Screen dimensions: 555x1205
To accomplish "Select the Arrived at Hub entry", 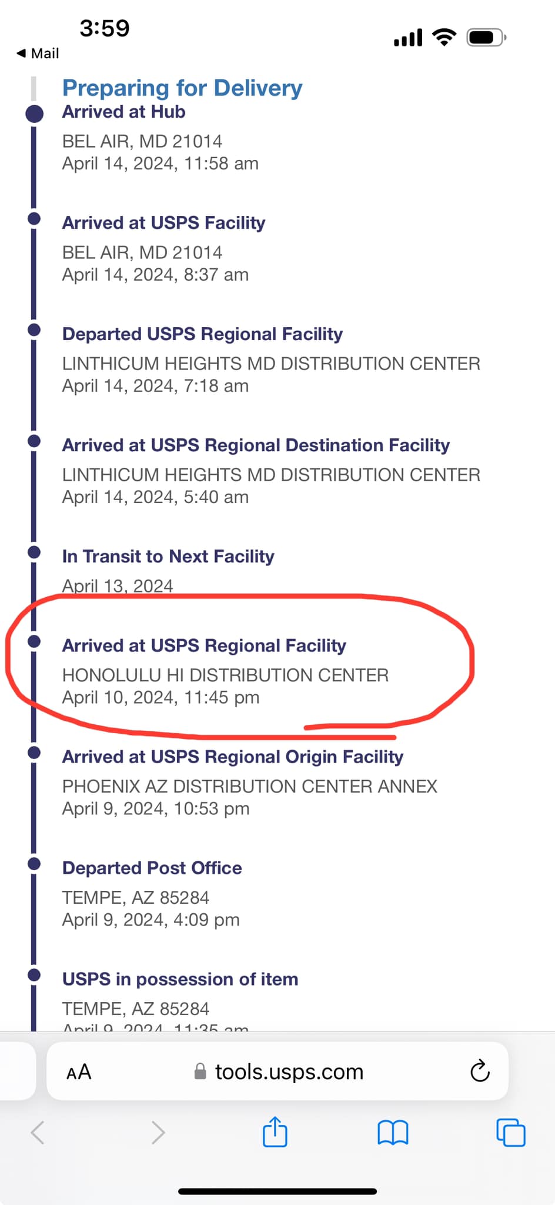I will [x=124, y=112].
